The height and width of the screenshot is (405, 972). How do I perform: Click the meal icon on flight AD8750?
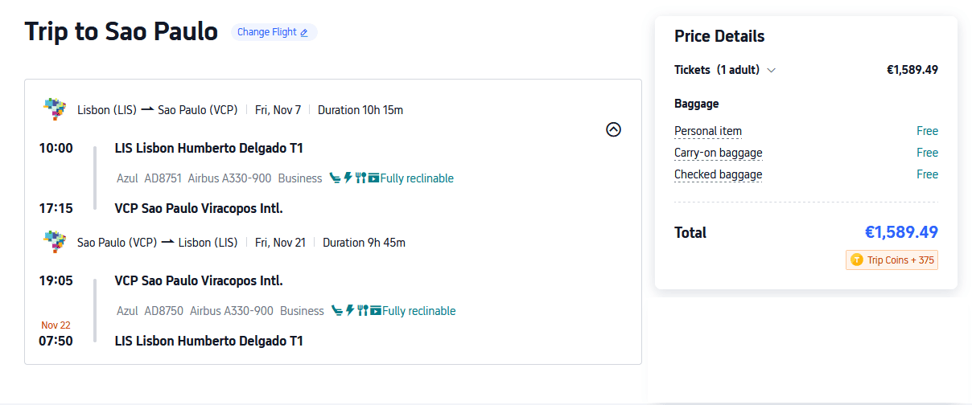tap(363, 311)
